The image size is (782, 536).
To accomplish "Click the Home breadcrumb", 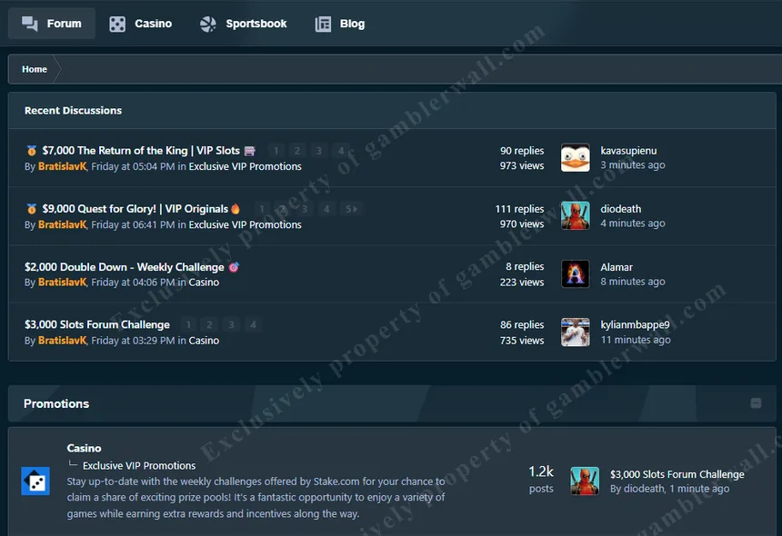I will (x=34, y=68).
